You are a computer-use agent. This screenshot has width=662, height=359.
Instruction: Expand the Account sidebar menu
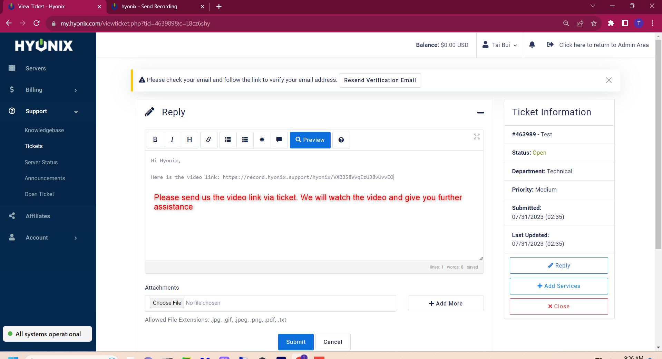click(x=43, y=237)
